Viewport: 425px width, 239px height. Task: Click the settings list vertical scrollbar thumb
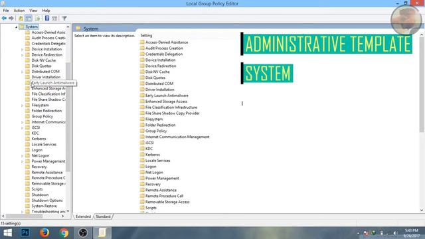click(422, 84)
